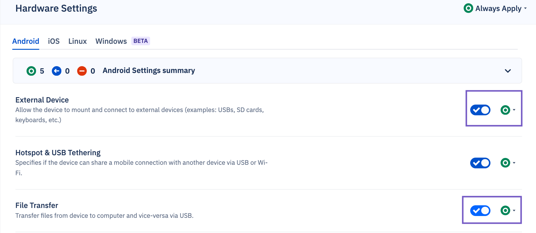Viewport: 536px width, 233px height.
Task: Select the Android tab
Action: coord(26,41)
